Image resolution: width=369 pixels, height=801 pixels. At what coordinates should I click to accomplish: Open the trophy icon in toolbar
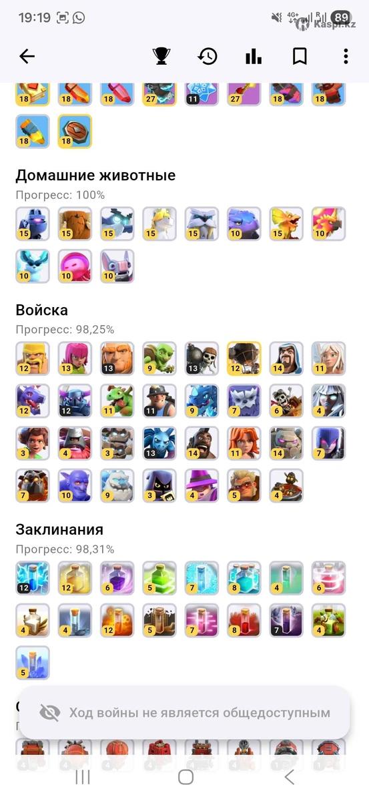point(161,57)
